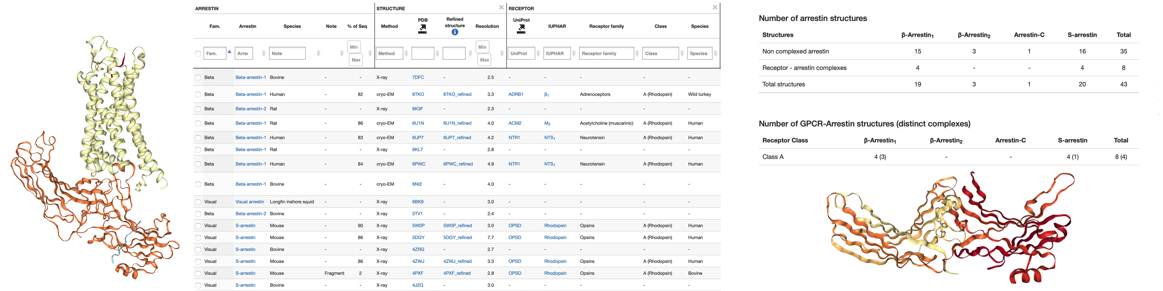The width and height of the screenshot is (1163, 291).
Task: Select the checkbox for Longfin inshore squid row
Action: tap(198, 202)
